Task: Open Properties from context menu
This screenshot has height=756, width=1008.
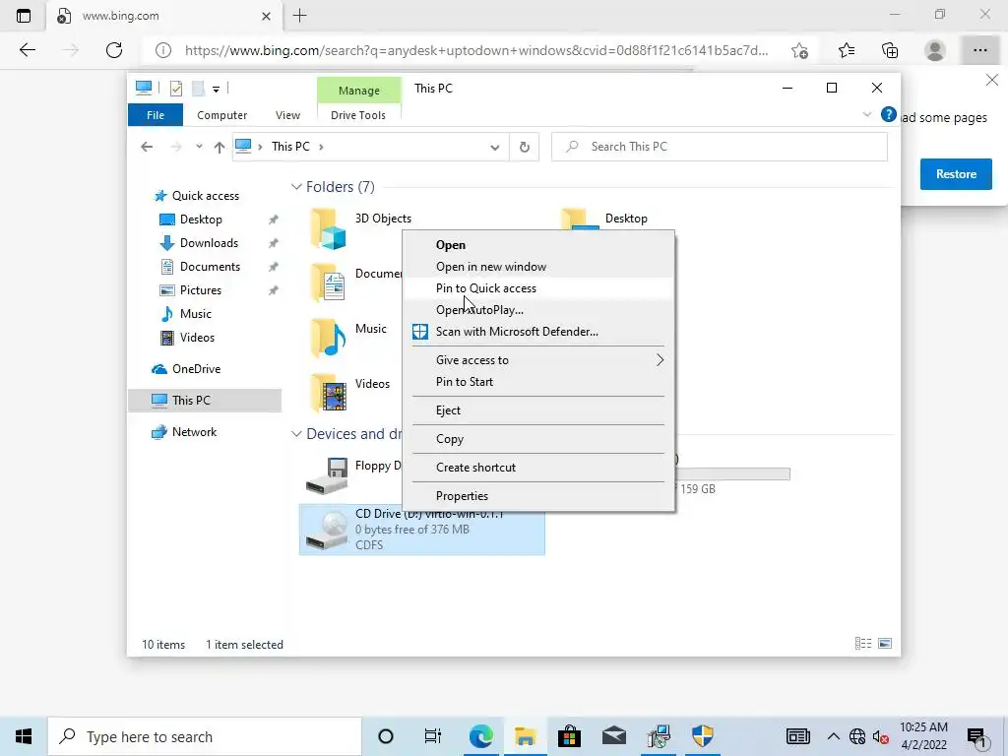Action: [x=538, y=496]
